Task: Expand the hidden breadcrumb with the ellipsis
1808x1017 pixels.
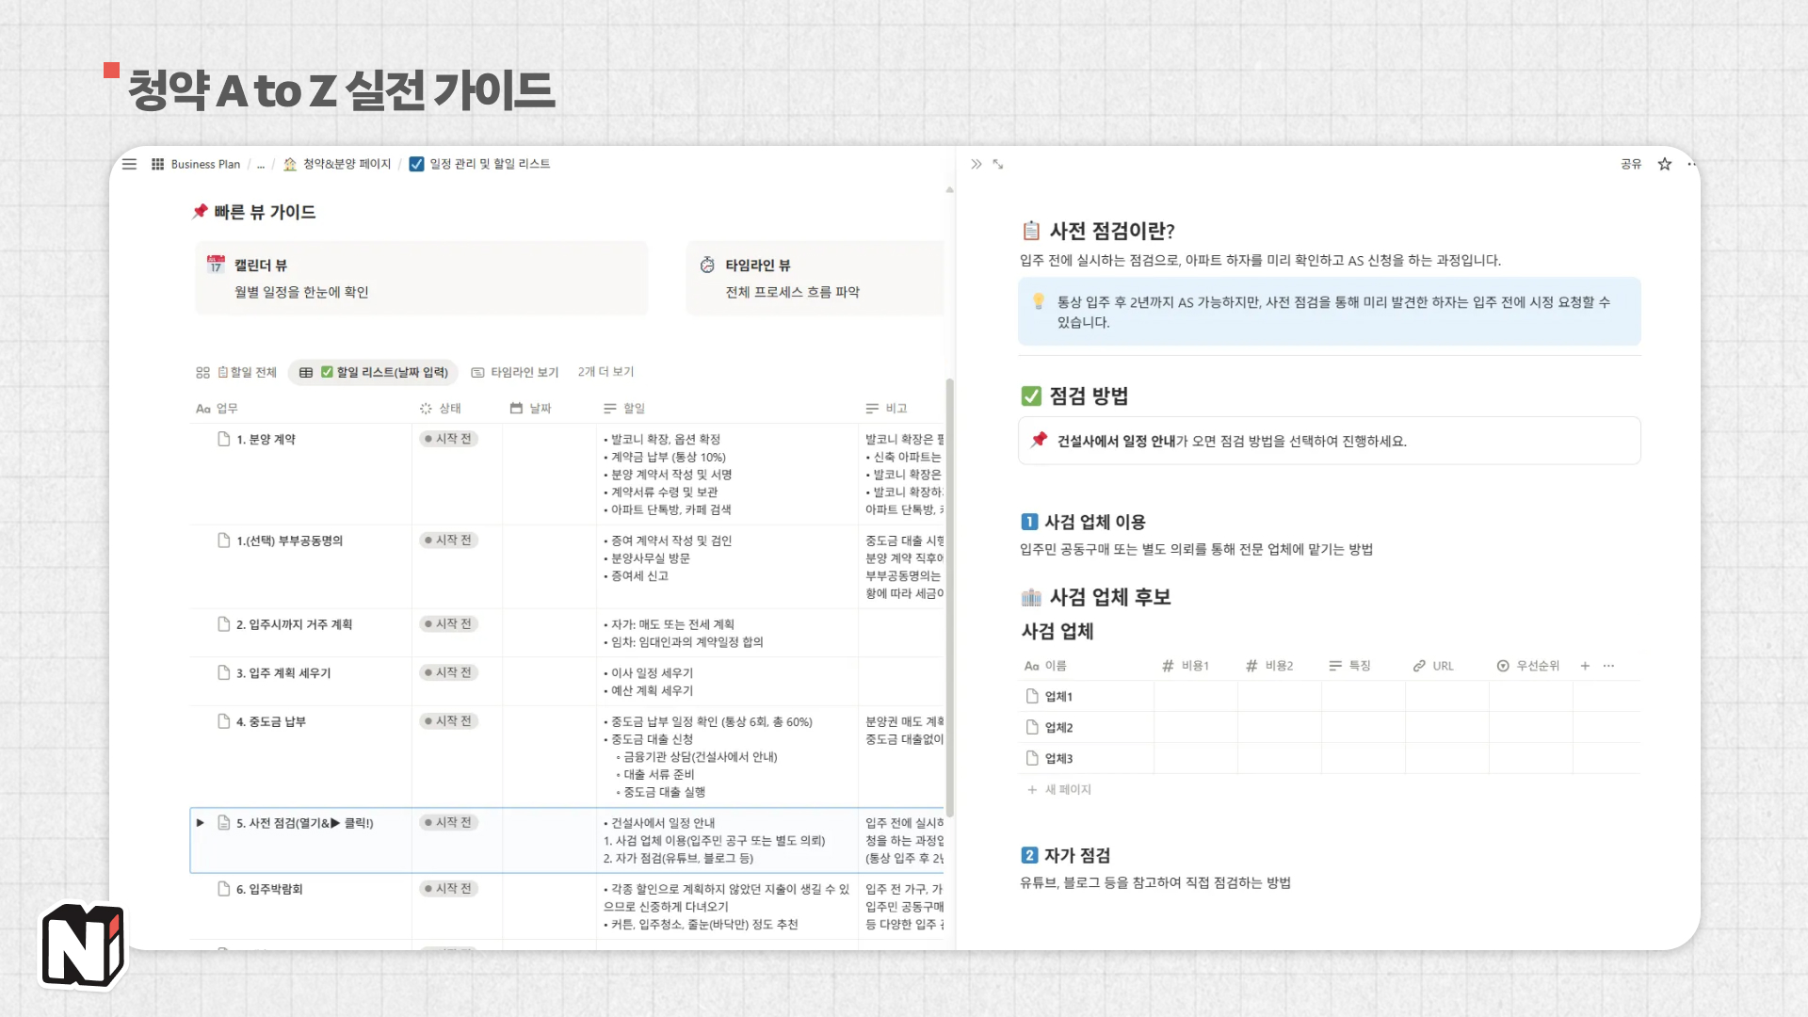Action: 261,164
